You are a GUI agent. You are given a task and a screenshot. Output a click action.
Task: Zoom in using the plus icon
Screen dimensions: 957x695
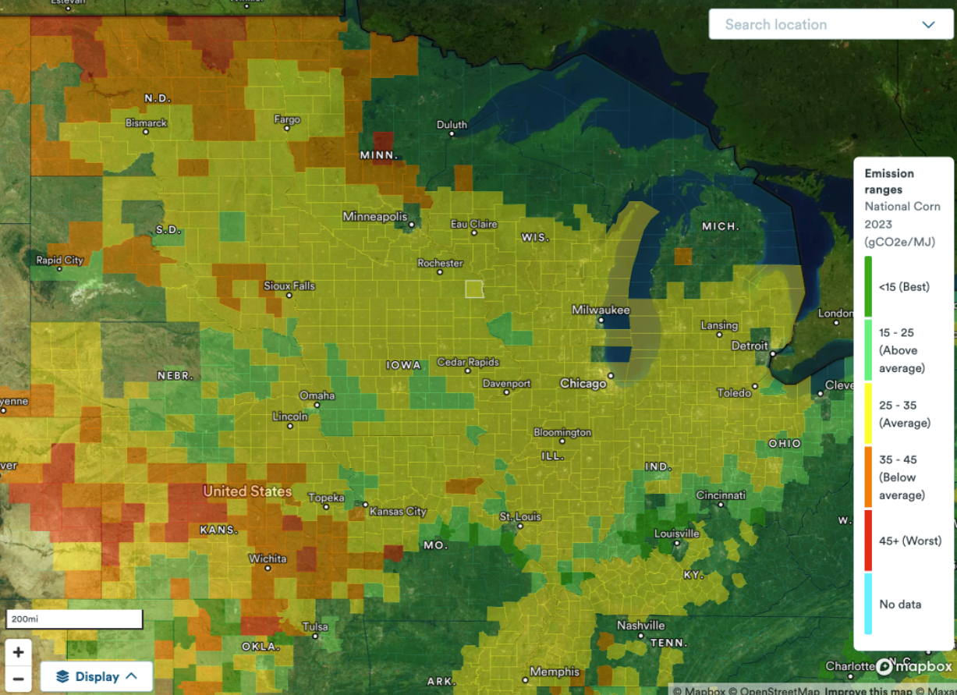point(18,652)
